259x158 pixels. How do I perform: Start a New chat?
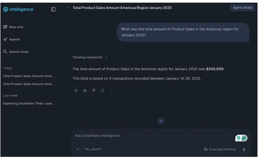(x=13, y=27)
